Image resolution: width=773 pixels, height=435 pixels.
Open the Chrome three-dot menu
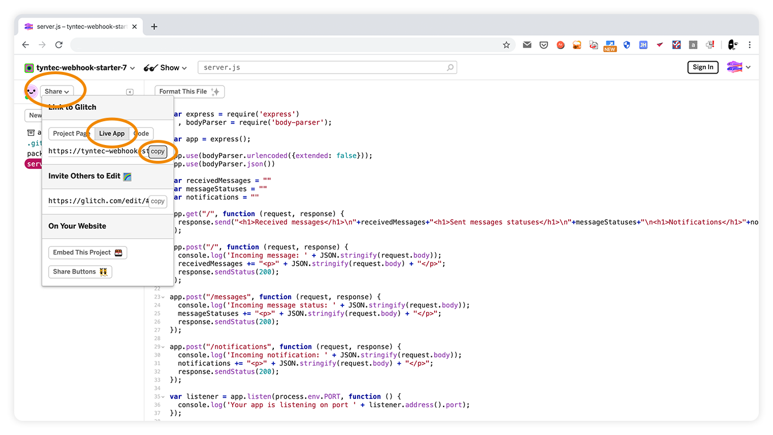(749, 45)
